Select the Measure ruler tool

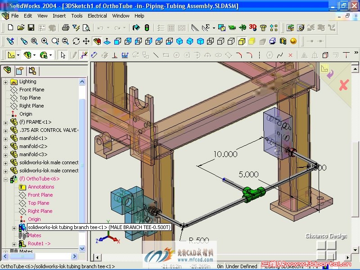click(195, 28)
